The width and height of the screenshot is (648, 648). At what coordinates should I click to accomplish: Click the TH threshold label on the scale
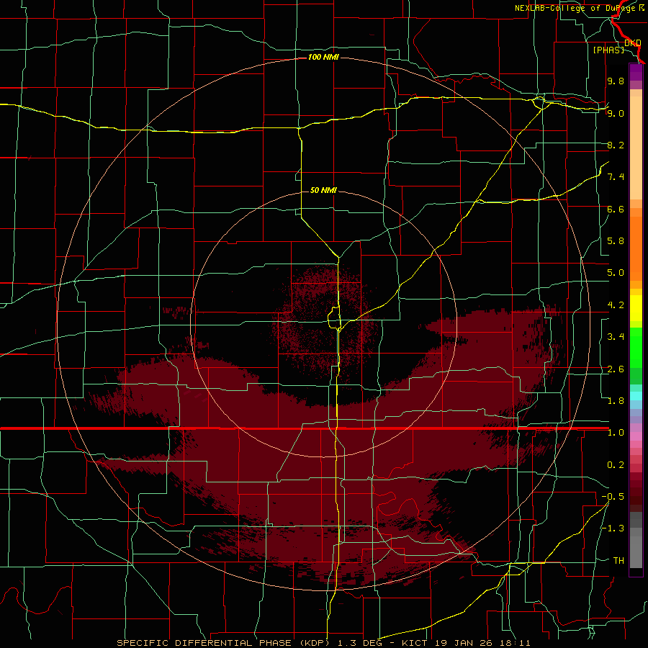618,561
